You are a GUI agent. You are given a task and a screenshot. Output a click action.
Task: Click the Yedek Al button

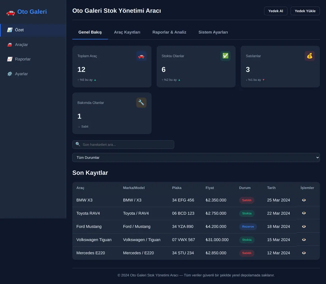point(276,11)
